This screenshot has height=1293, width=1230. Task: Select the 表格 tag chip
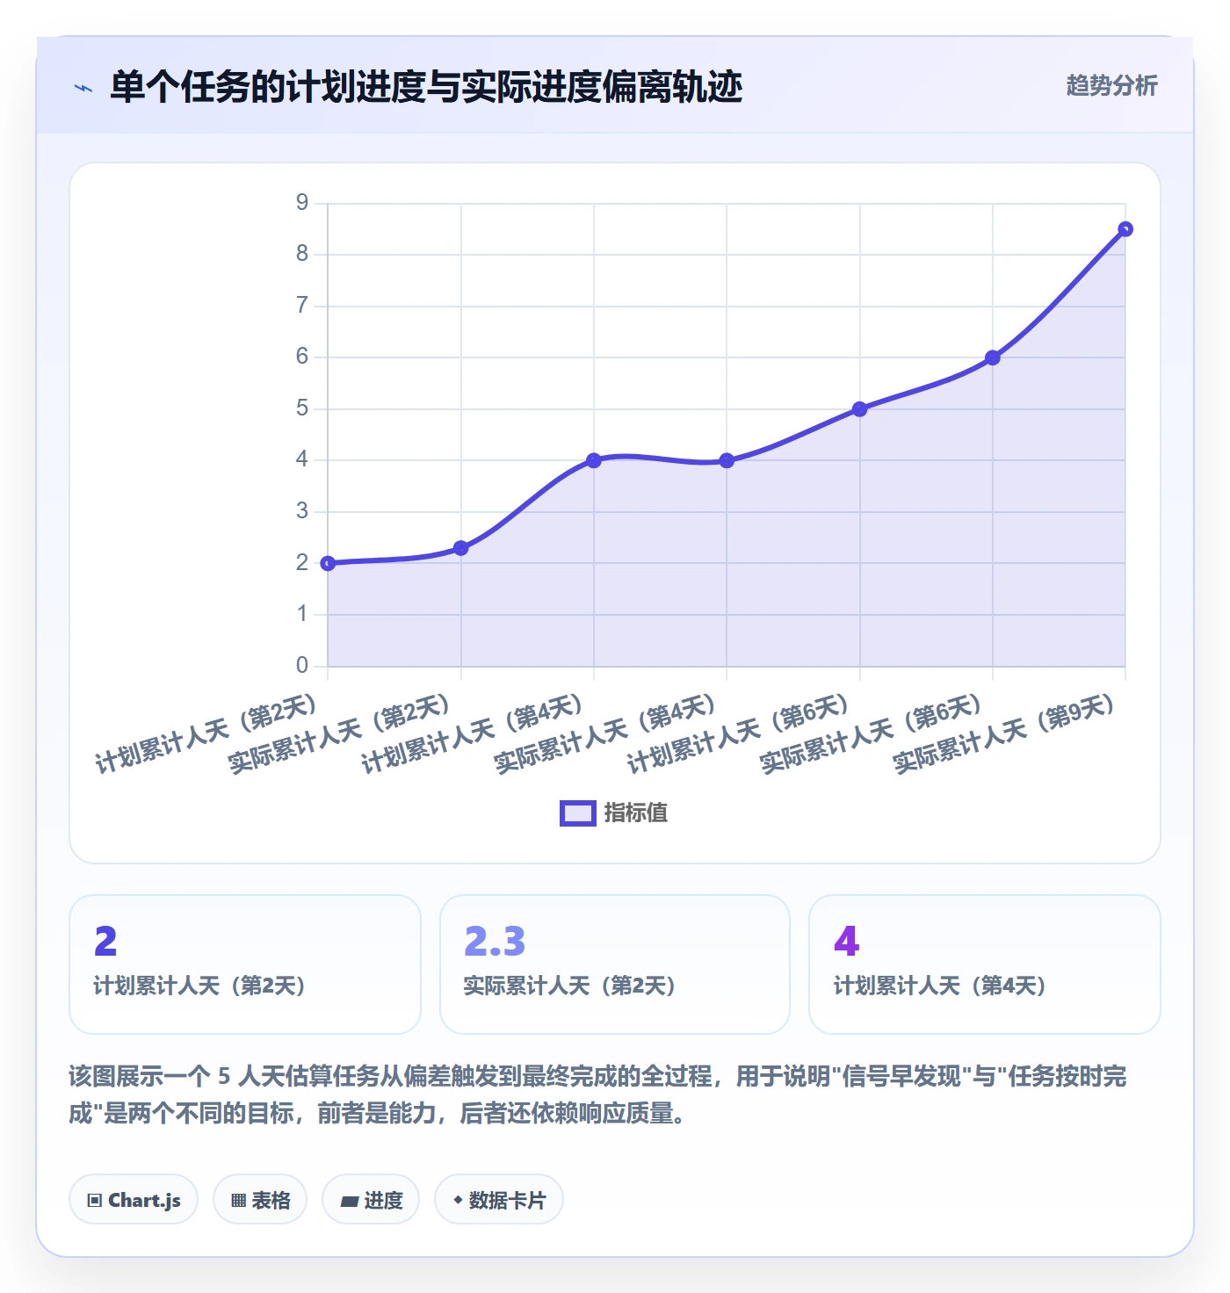point(260,1199)
